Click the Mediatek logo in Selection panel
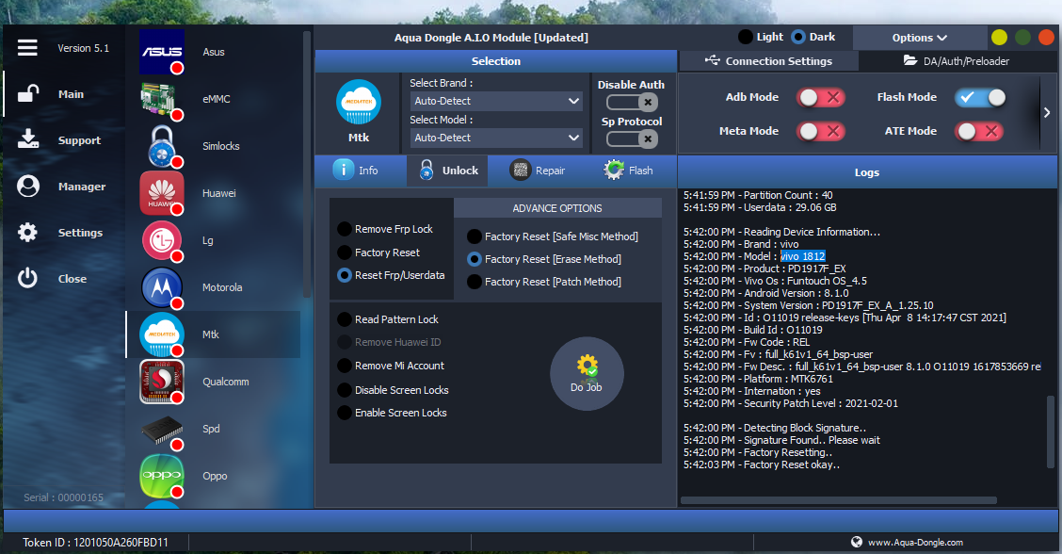The width and height of the screenshot is (1062, 554). click(359, 102)
